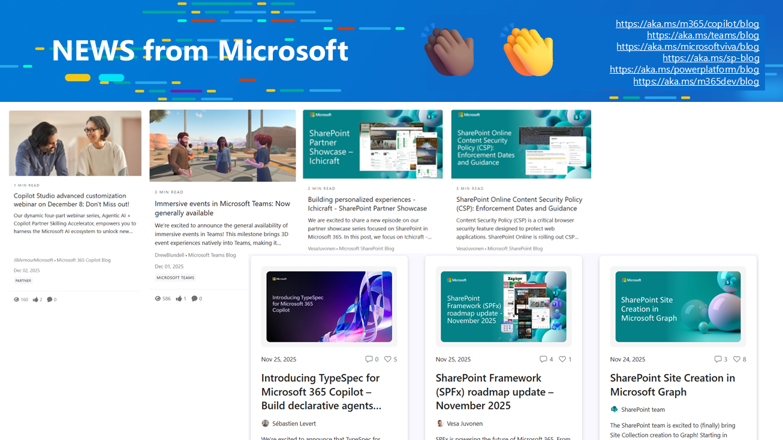Click the heart icon on TypeSpec card

tap(387, 359)
